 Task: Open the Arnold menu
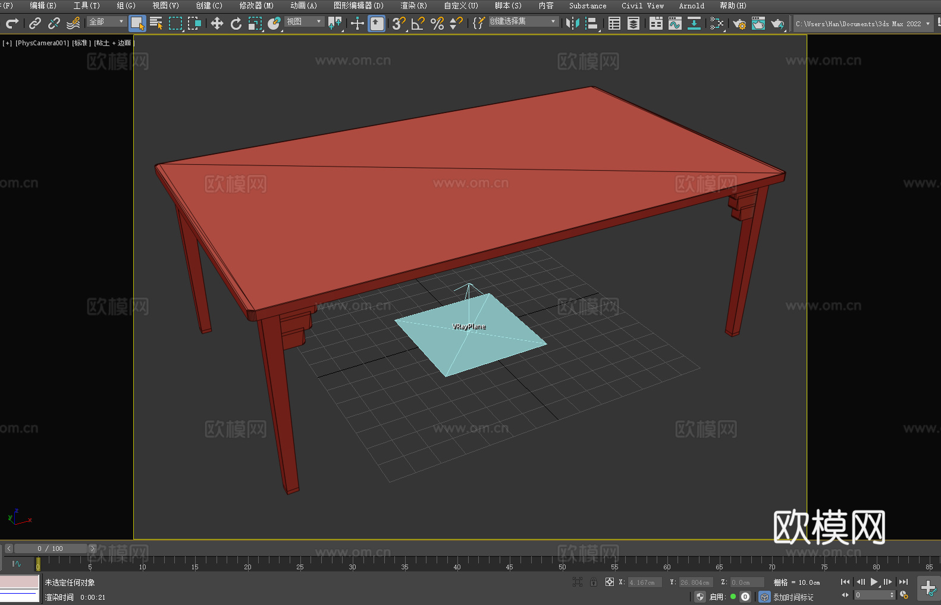692,5
